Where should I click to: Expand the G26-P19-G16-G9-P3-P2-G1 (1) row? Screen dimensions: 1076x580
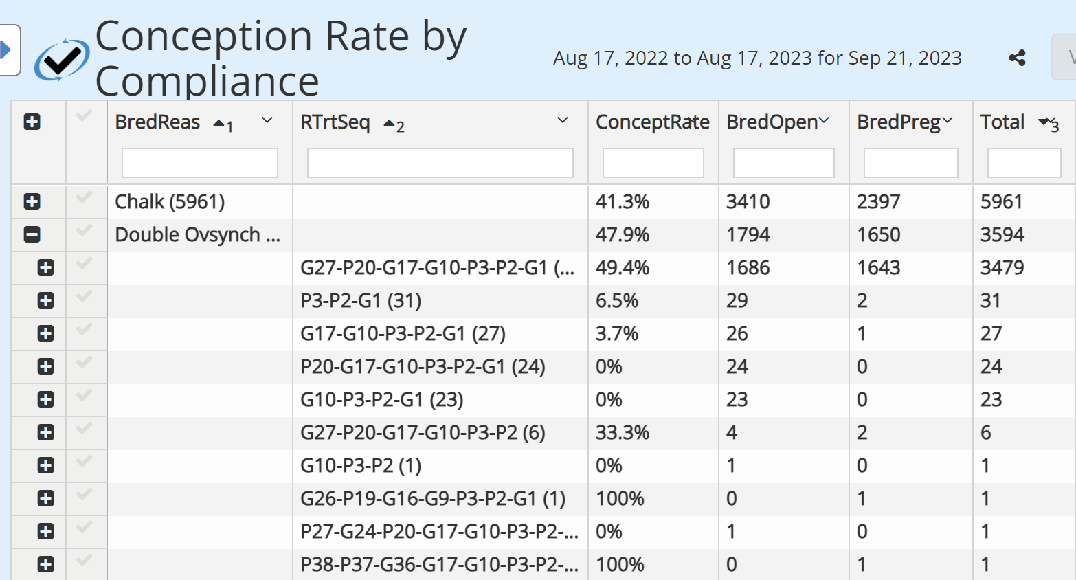point(46,498)
